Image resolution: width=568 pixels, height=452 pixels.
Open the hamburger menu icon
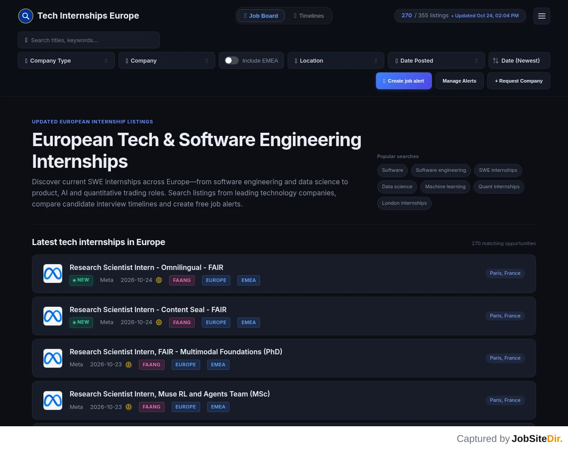click(x=542, y=16)
